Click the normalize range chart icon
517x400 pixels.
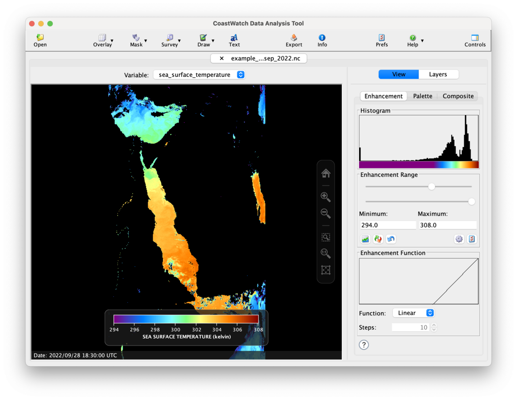365,239
